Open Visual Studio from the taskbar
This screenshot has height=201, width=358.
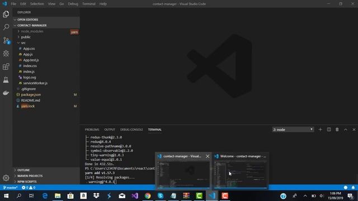(135, 196)
